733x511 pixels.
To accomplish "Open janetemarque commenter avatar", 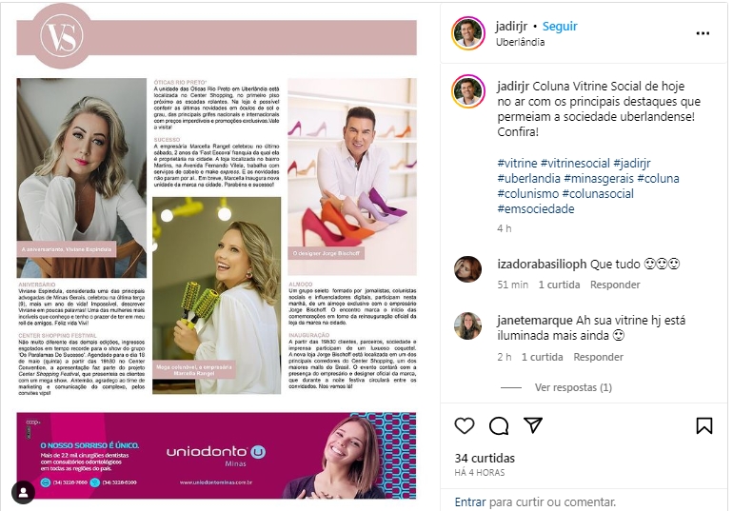I will coord(468,325).
